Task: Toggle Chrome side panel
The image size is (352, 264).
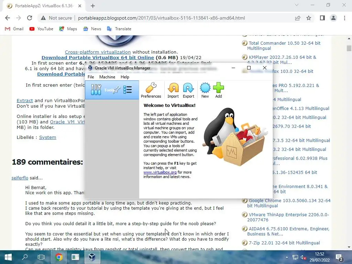Action: tap(322, 18)
